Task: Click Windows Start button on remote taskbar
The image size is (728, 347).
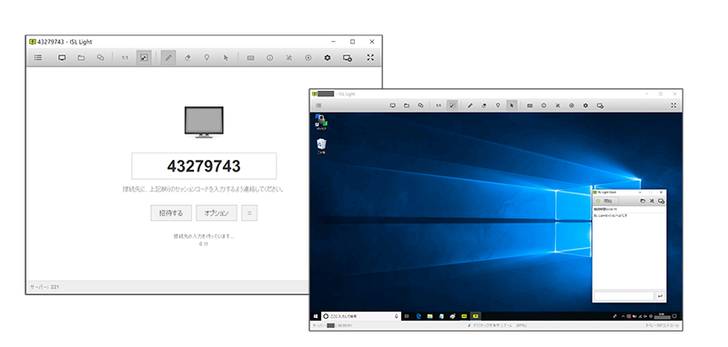Action: click(x=316, y=316)
